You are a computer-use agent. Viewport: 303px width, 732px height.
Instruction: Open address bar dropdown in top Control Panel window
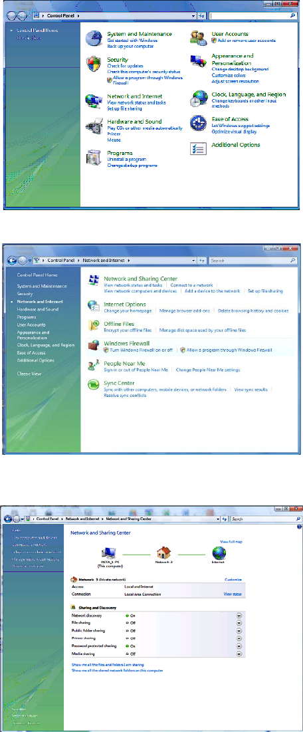pos(194,16)
